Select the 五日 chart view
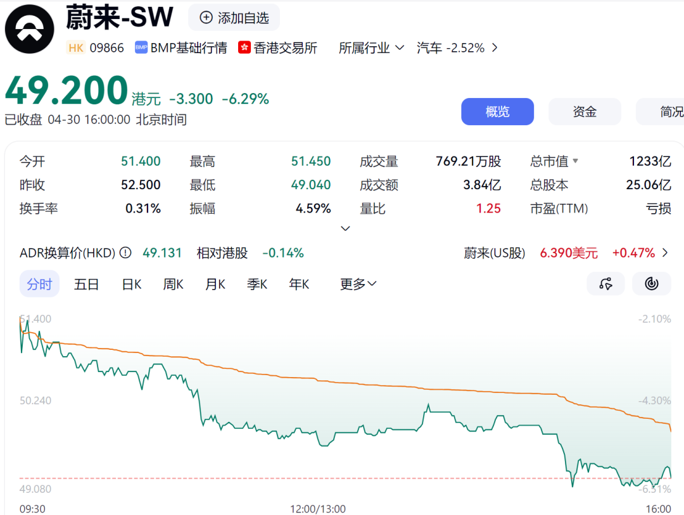 pyautogui.click(x=87, y=284)
